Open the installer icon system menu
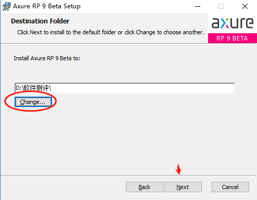Image resolution: width=257 pixels, height=200 pixels. 6,6
